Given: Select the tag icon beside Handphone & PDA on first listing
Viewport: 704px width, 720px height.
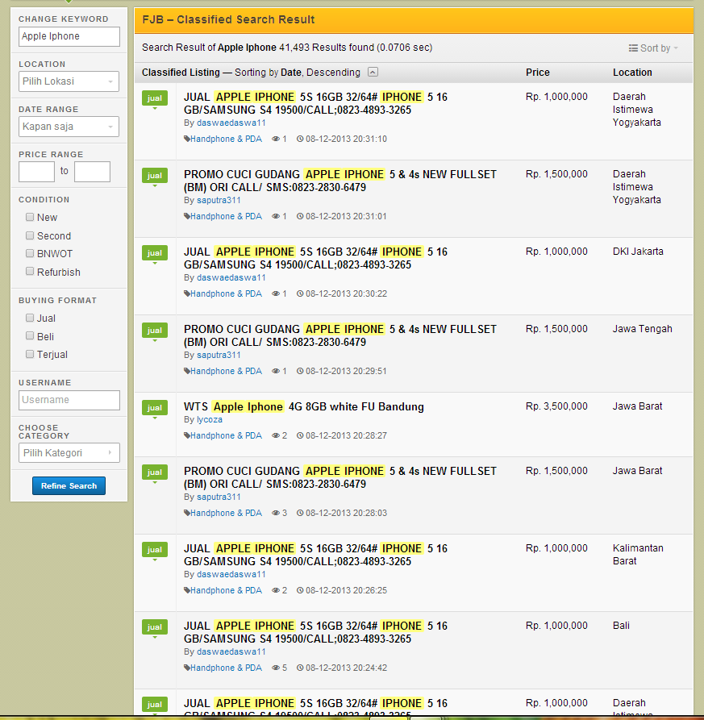Looking at the screenshot, I should (x=187, y=139).
